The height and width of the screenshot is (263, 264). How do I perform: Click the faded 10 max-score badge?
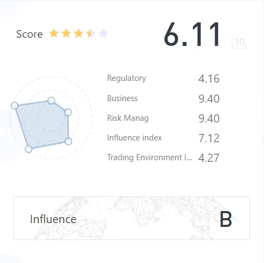[x=239, y=42]
